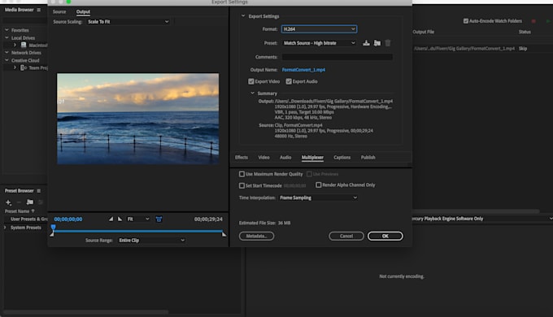Open the Source Range dropdown
This screenshot has width=553, height=317.
151,240
